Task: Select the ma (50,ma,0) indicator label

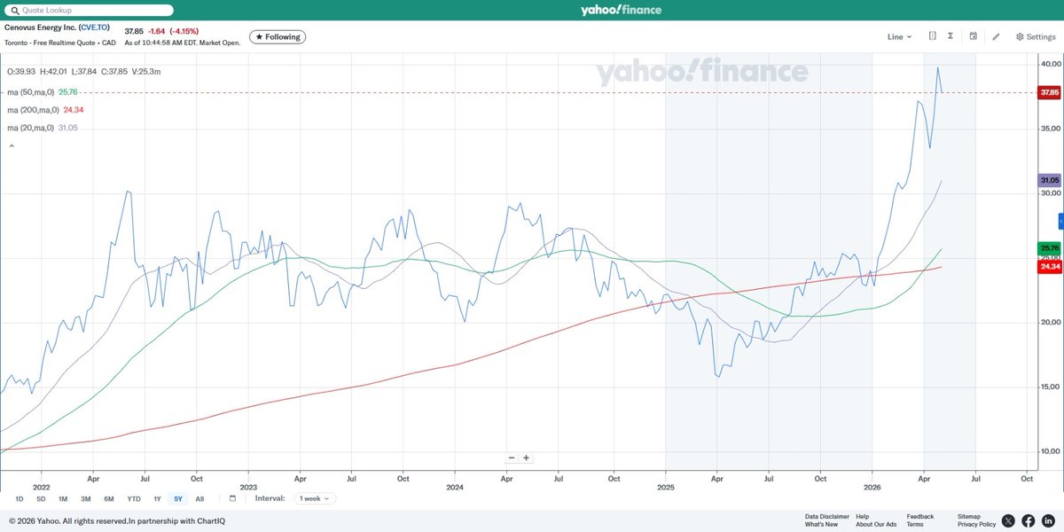Action: pyautogui.click(x=33, y=92)
